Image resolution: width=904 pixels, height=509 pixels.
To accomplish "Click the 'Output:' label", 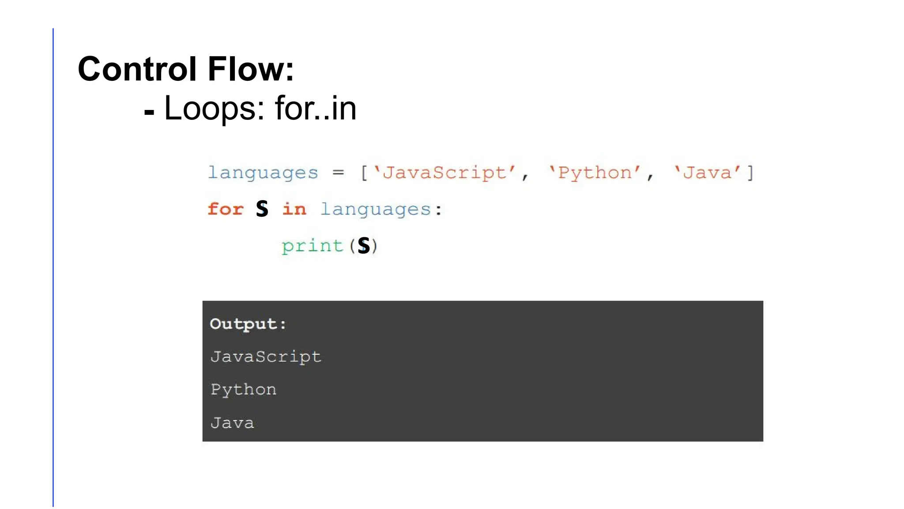I will click(248, 324).
